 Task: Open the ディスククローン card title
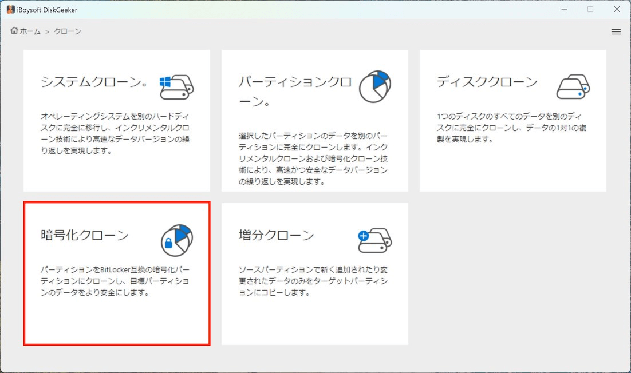click(x=487, y=82)
